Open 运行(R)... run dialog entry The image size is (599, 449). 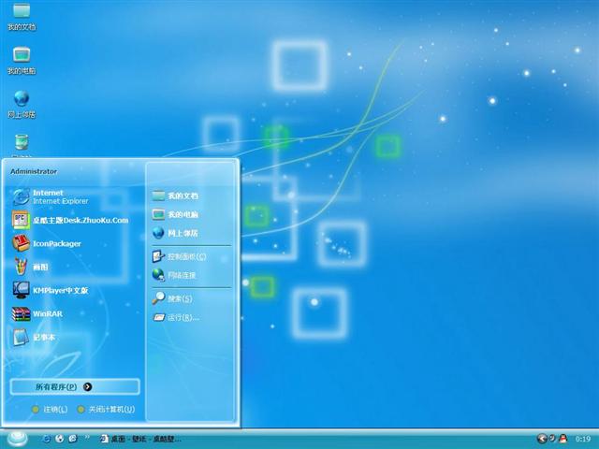coord(176,317)
